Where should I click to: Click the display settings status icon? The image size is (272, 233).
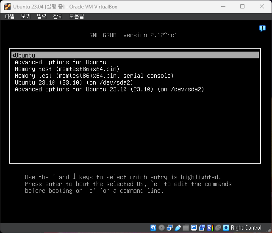pyautogui.click(x=194, y=228)
